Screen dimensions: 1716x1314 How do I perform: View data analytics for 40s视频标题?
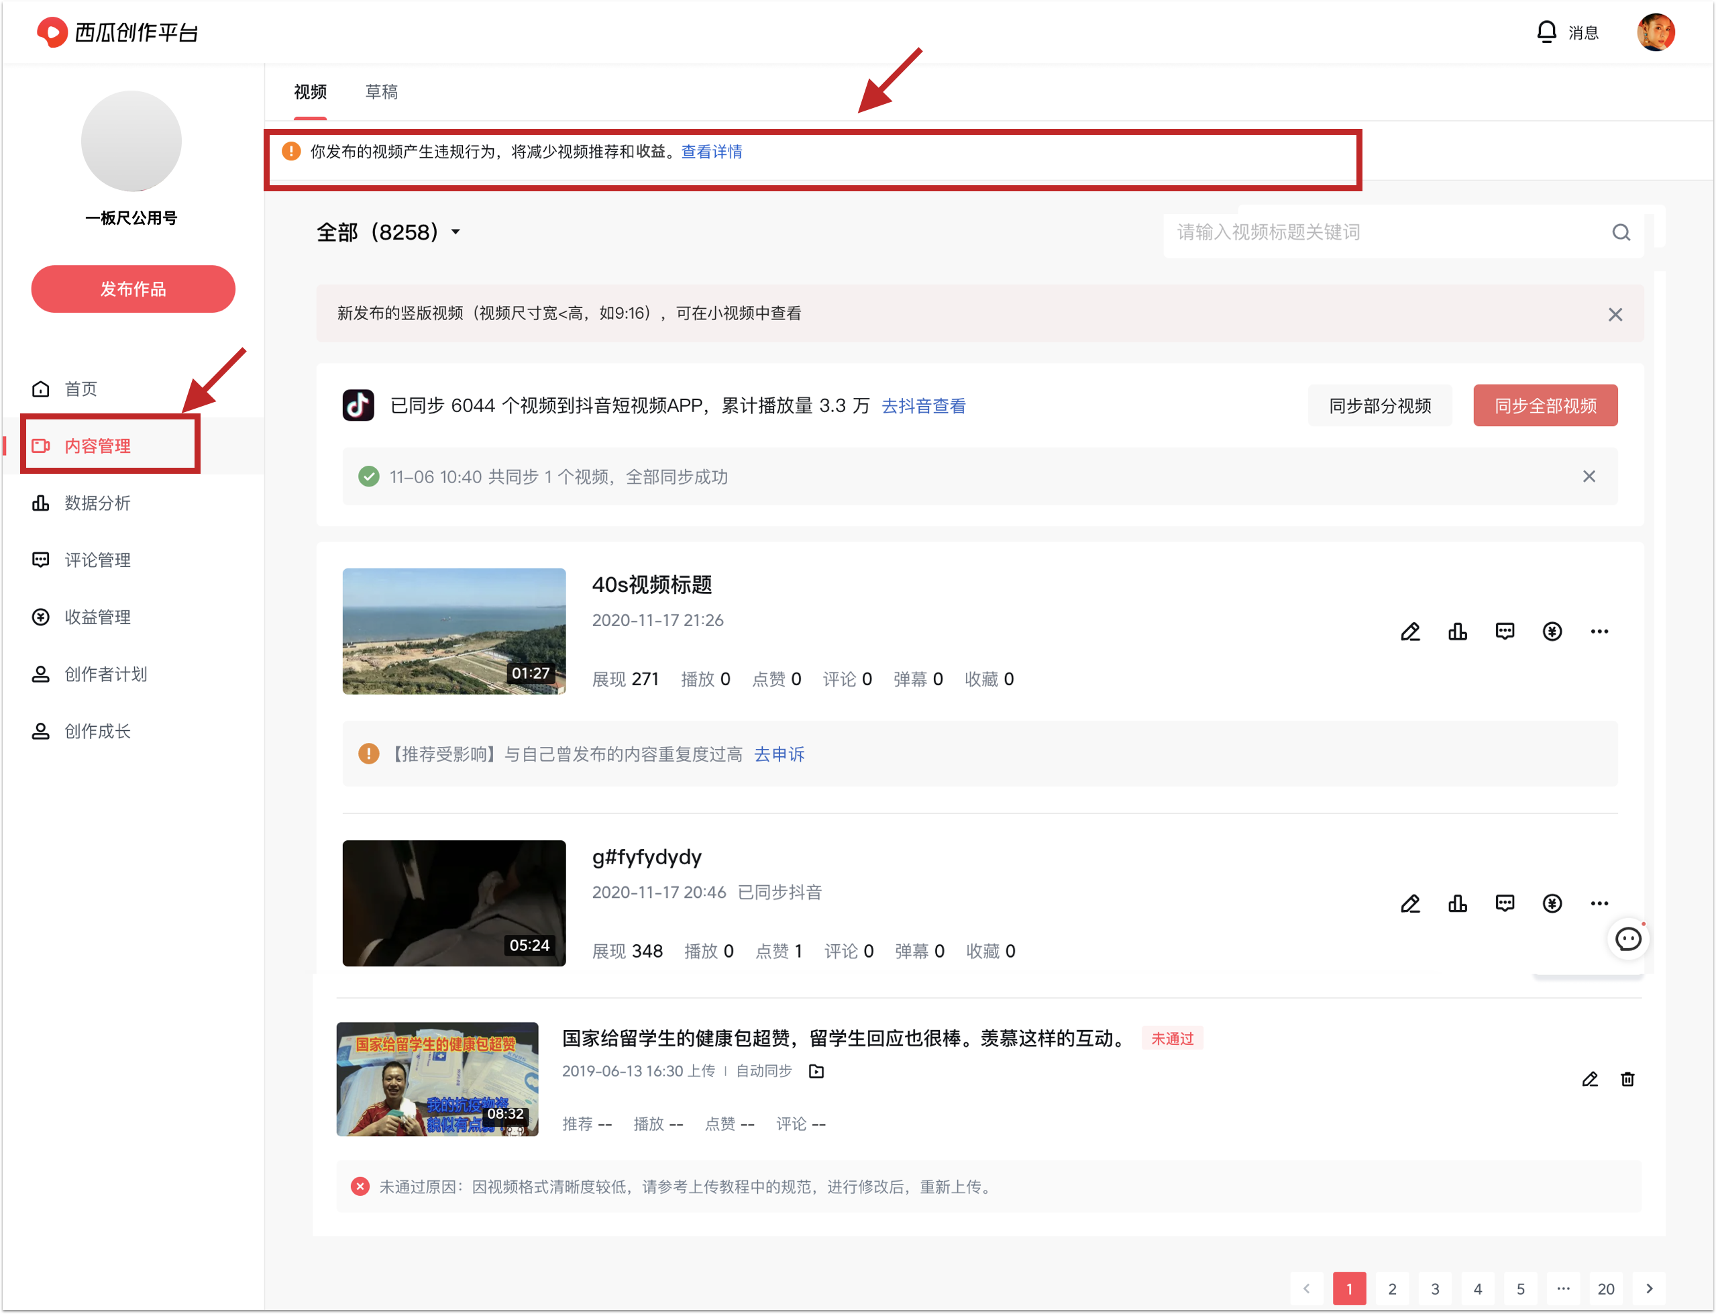tap(1457, 631)
